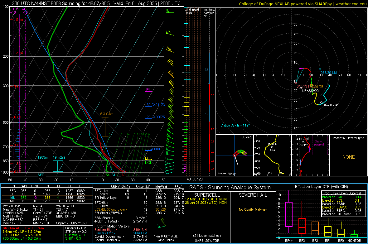Click the 'Prob EF2+ Given Supercell' legend header
Screen dimensions: 368x244
click(x=342, y=193)
